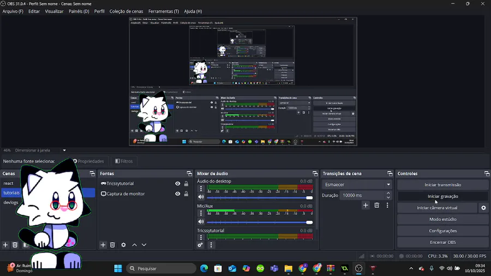The height and width of the screenshot is (276, 491).
Task: Start recording with Iniciar gravação
Action: point(443,196)
